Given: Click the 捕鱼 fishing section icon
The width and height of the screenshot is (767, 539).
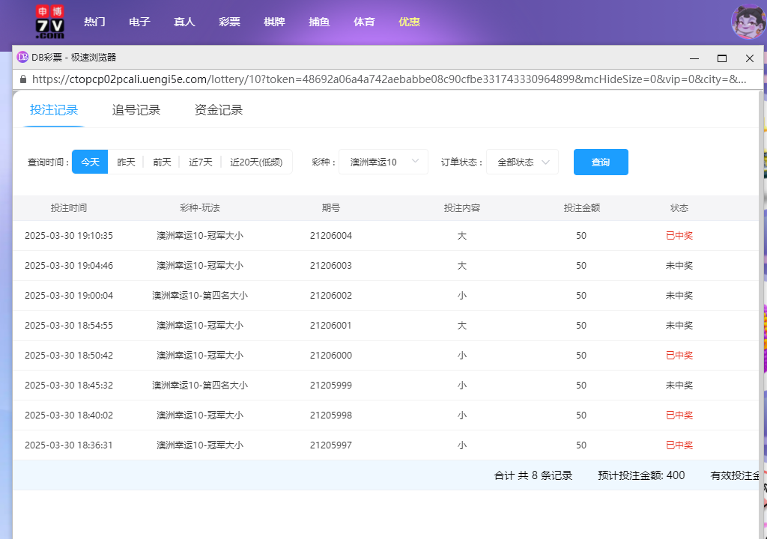Looking at the screenshot, I should click(319, 22).
